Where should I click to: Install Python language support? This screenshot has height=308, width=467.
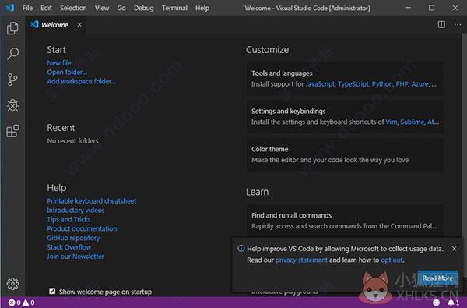(x=382, y=84)
